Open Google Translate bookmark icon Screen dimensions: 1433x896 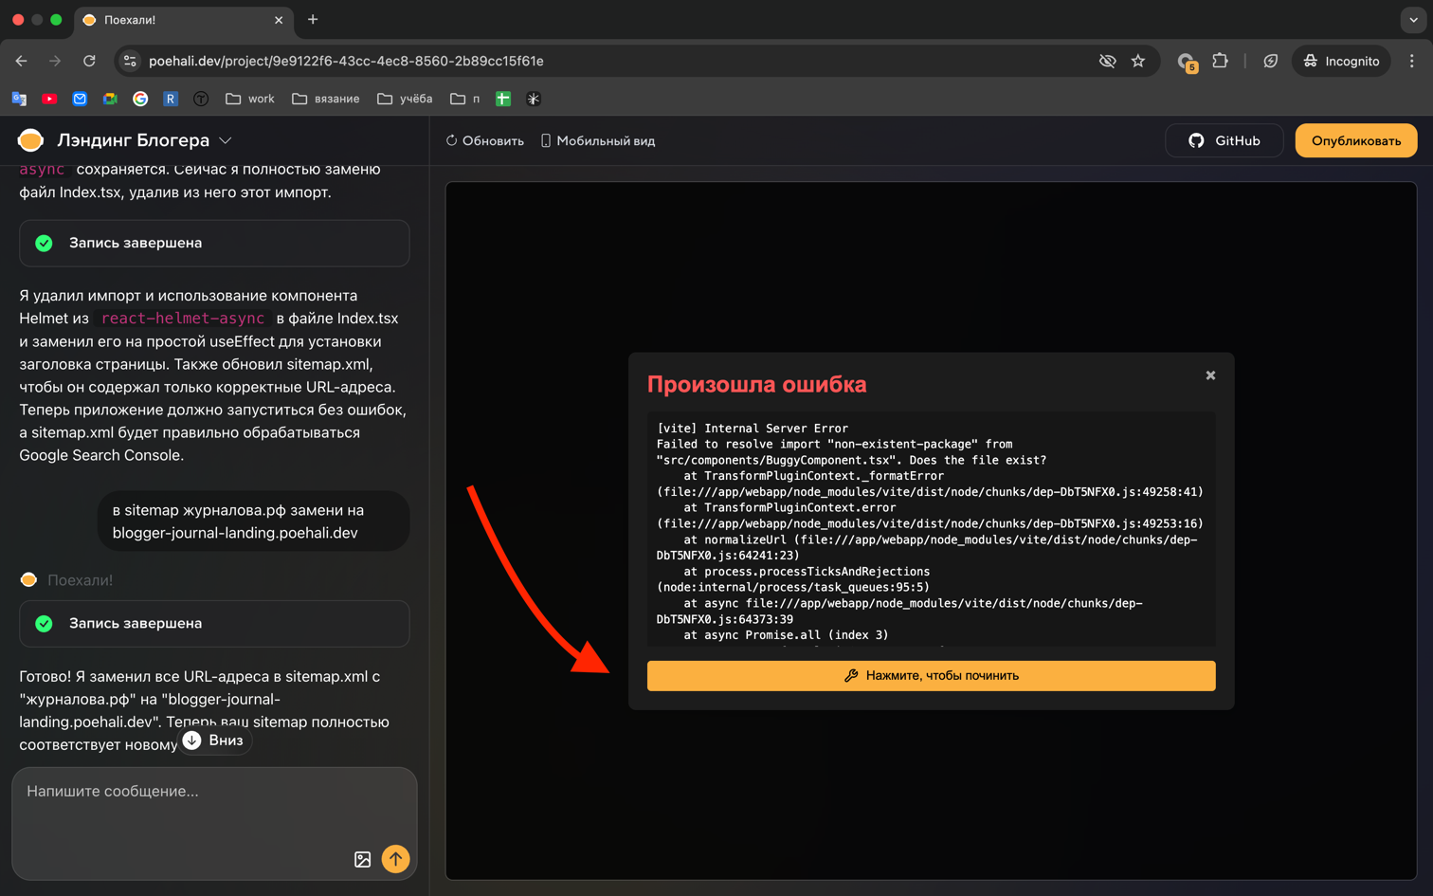point(19,99)
